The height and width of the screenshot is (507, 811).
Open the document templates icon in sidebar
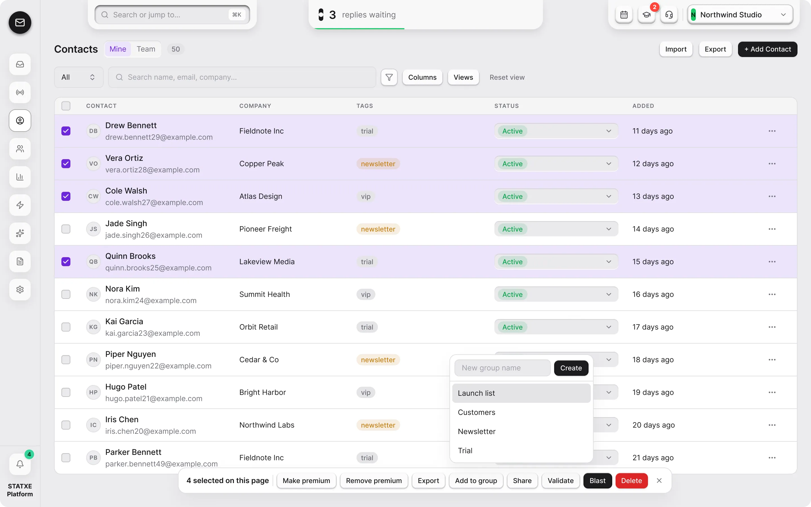click(x=20, y=261)
